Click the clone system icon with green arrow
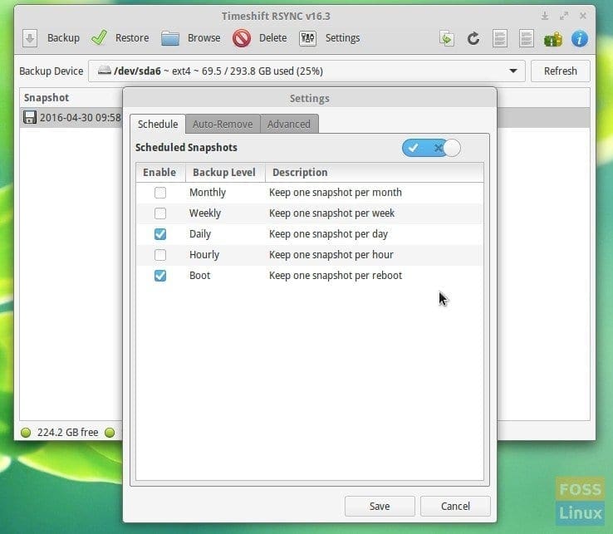 click(x=446, y=38)
